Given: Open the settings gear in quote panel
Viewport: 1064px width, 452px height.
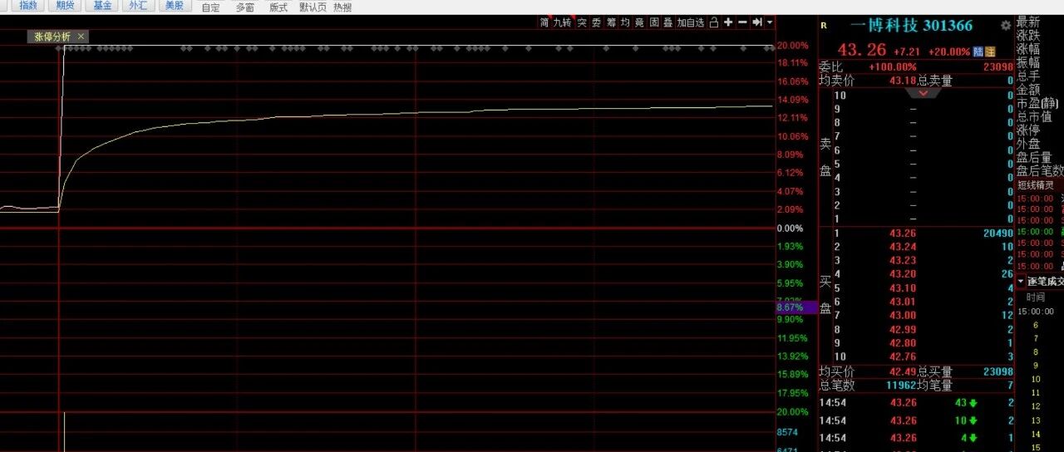Looking at the screenshot, I should click(1006, 26).
